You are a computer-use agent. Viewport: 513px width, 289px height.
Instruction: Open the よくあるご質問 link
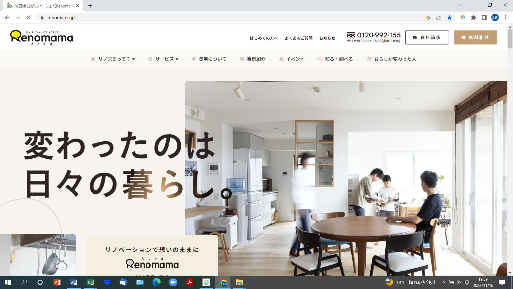(298, 38)
